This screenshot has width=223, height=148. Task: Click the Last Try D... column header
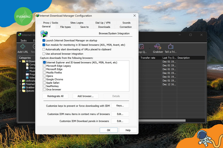point(169,58)
